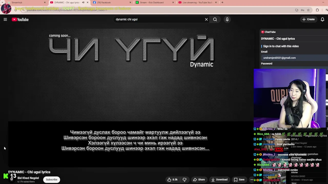Open more actions ellipsis beside Save
This screenshot has height=184, width=328.
point(252,180)
